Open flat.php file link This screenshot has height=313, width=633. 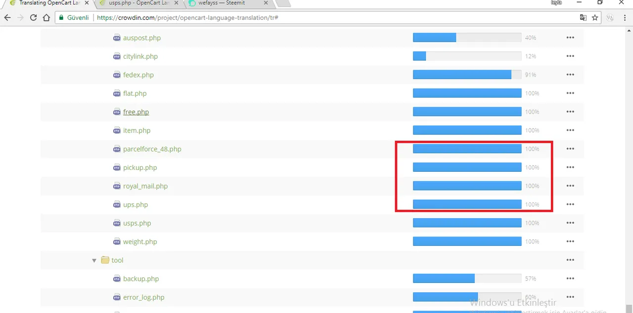click(135, 93)
